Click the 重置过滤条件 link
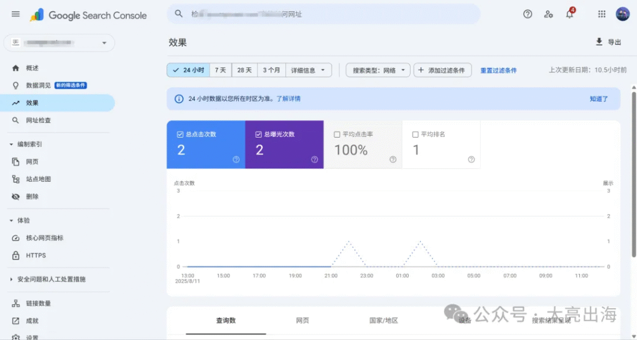The image size is (637, 340). point(498,70)
